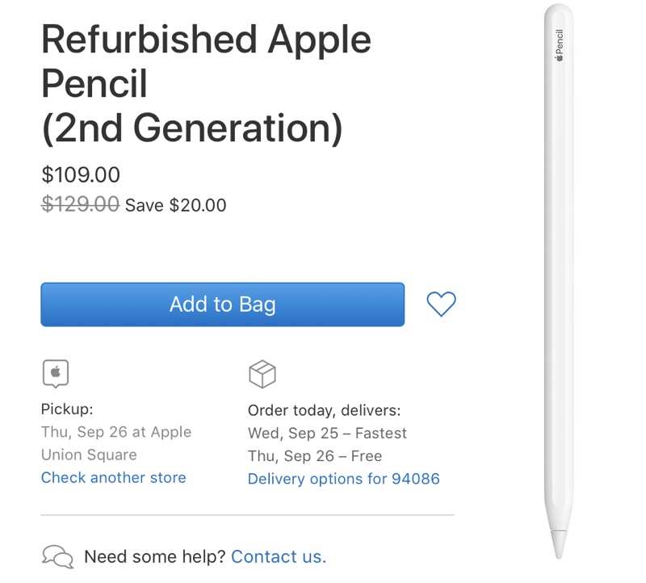Click the Order today, delivers: heading
This screenshot has width=646, height=583.
tap(324, 410)
